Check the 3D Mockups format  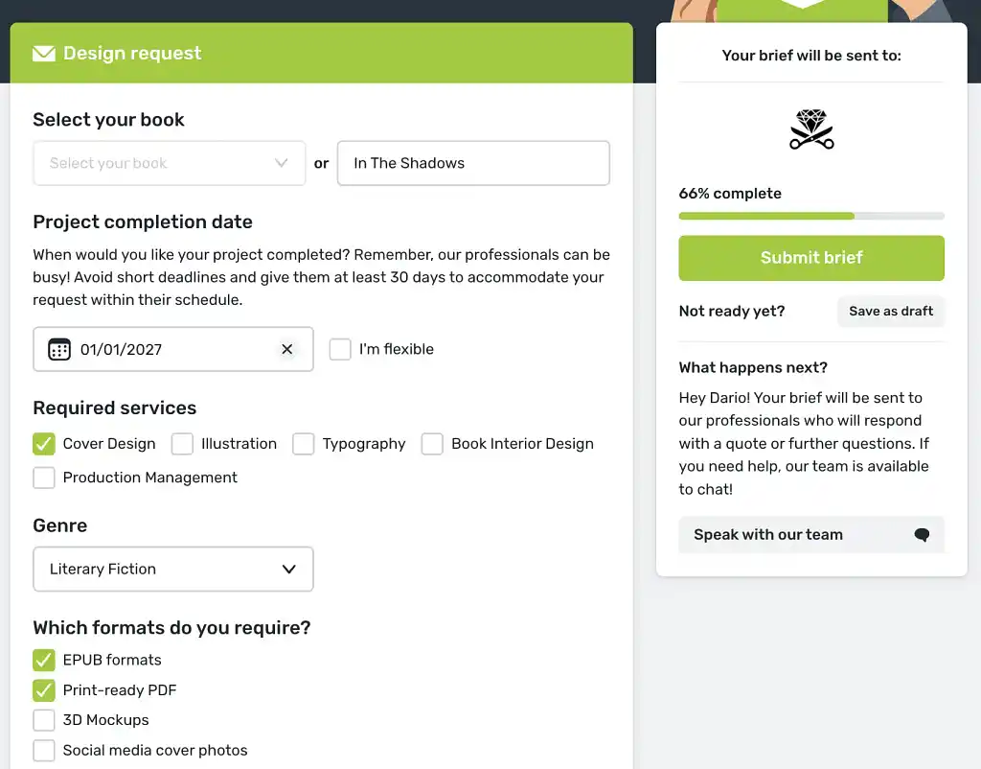click(44, 720)
